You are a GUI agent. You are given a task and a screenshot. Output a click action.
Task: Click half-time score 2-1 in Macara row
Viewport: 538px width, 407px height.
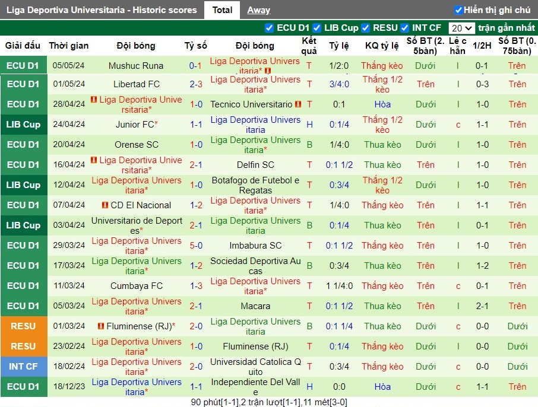click(x=482, y=306)
